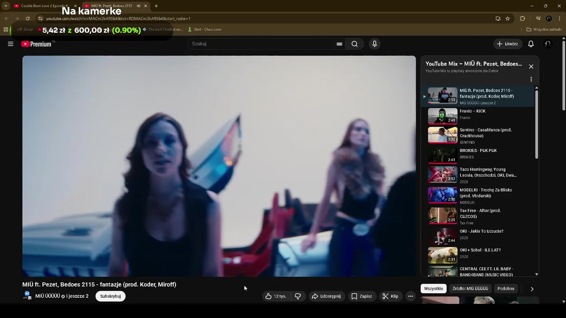This screenshot has height=318, width=566.
Task: Open Chrome three-dot menu
Action: tap(559, 19)
